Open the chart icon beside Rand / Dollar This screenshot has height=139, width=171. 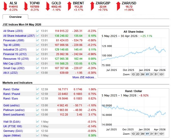tap(37, 89)
